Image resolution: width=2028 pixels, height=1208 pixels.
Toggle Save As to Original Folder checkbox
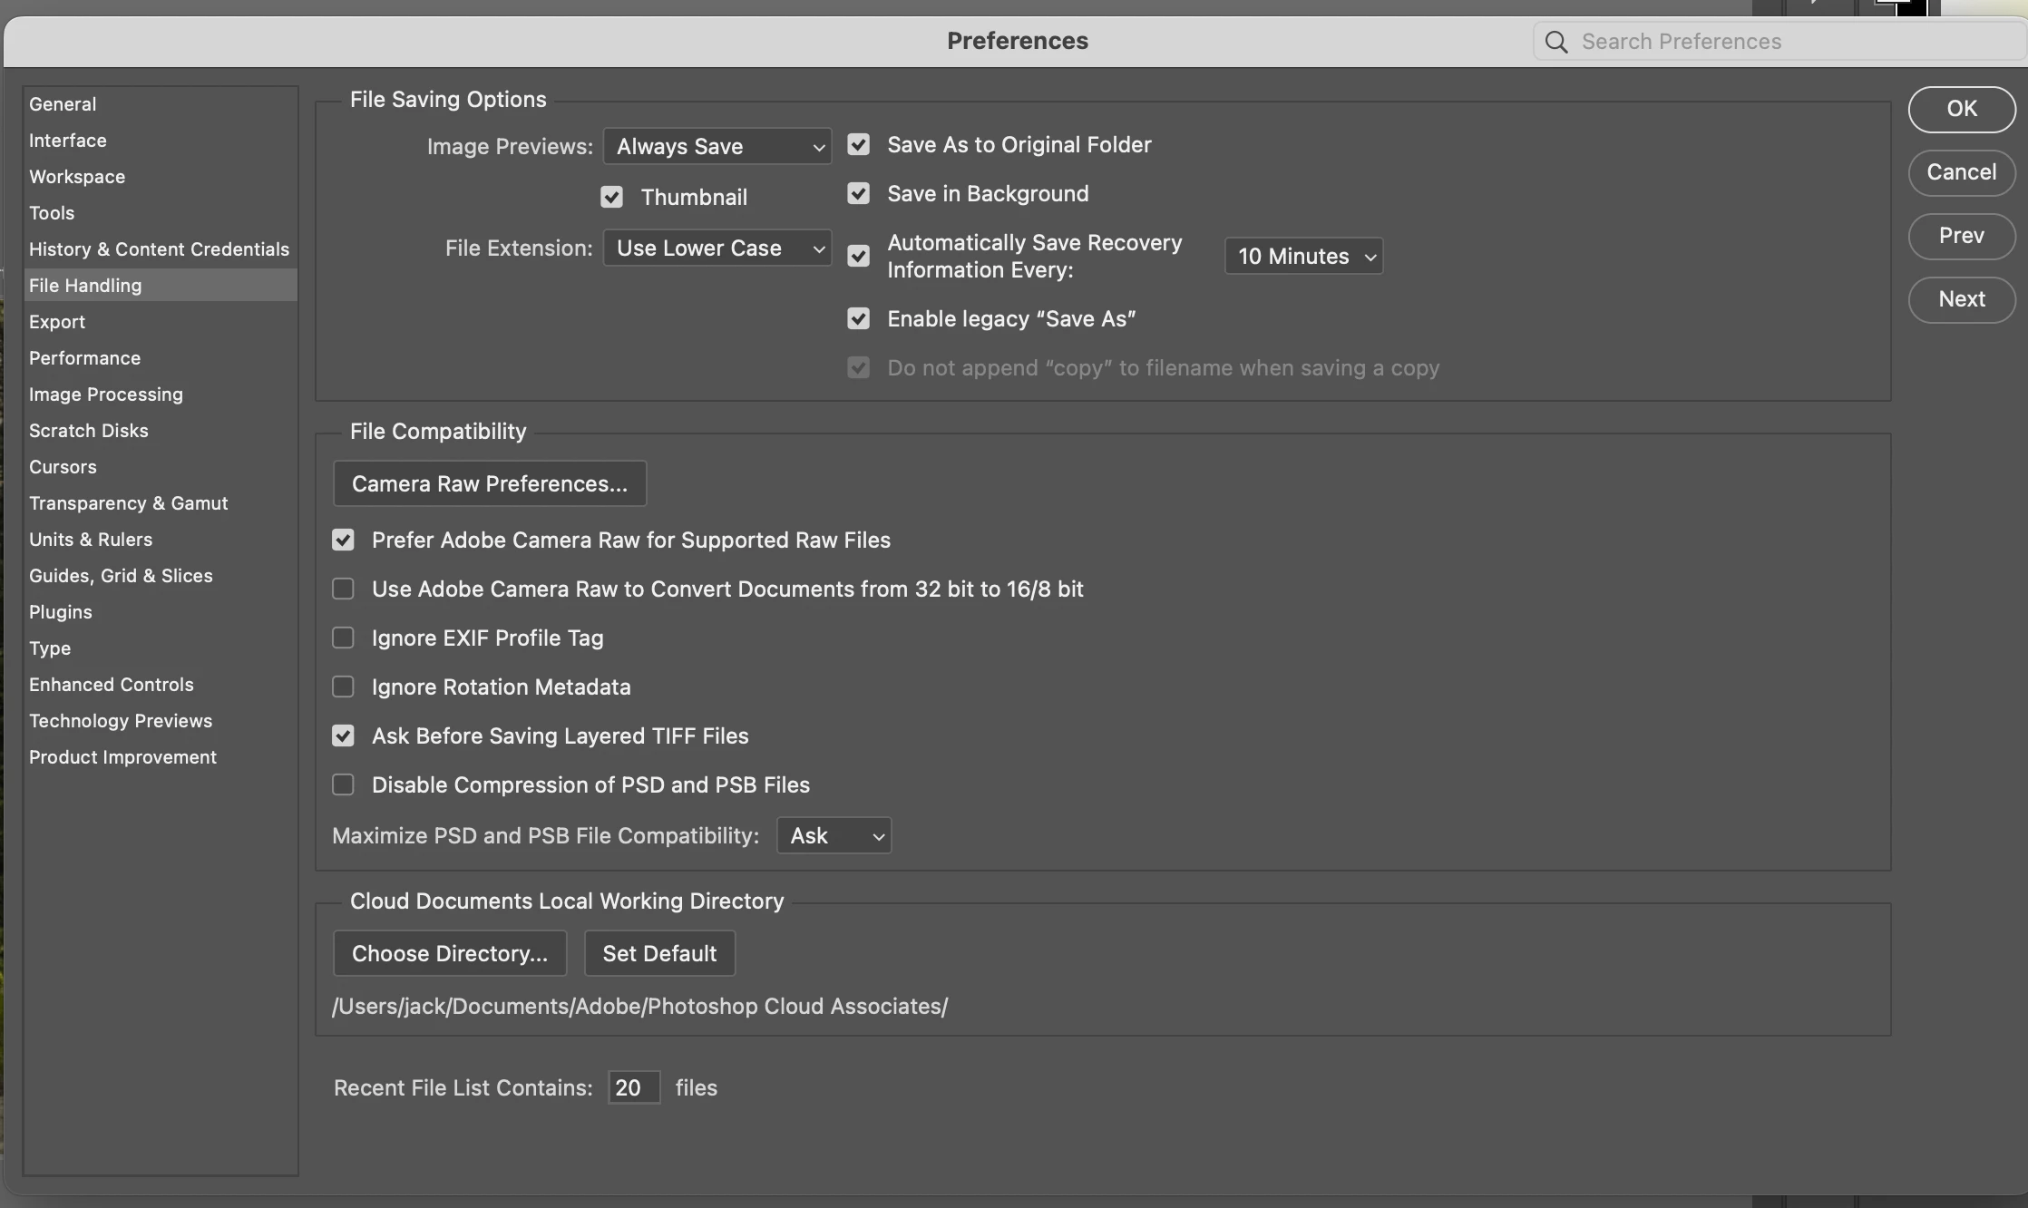pyautogui.click(x=858, y=145)
